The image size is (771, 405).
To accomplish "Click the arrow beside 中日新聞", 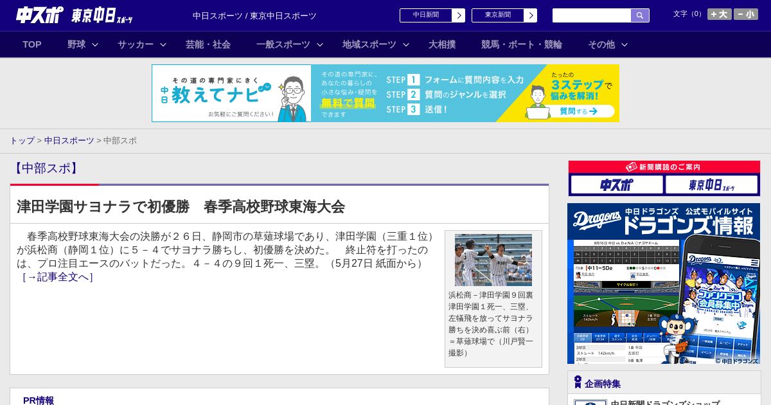I will (459, 15).
